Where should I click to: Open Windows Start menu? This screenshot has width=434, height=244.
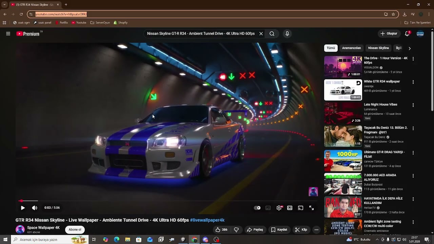[x=5, y=240]
